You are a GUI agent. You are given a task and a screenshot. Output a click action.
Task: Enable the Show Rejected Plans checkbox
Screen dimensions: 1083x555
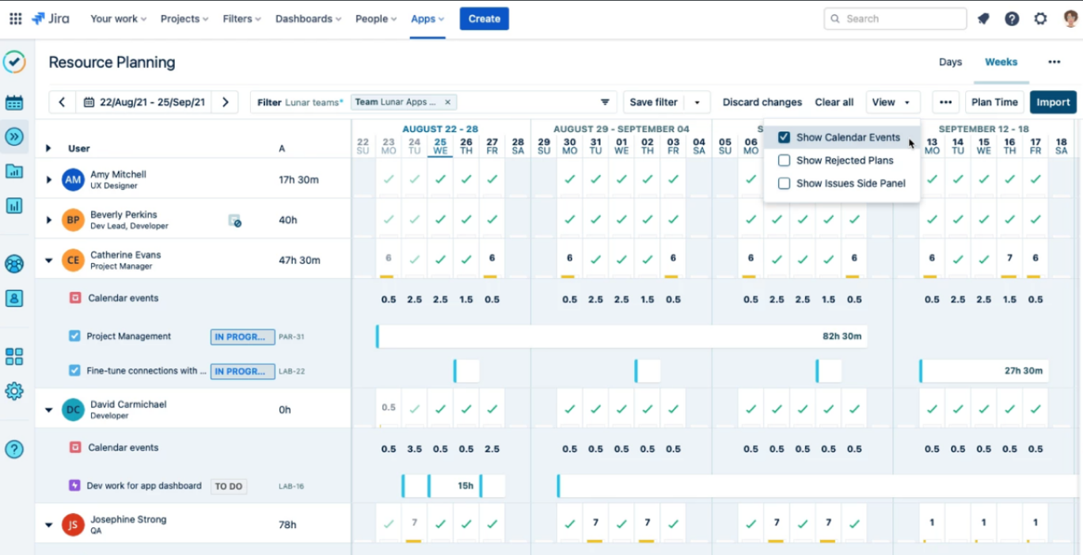click(x=784, y=161)
